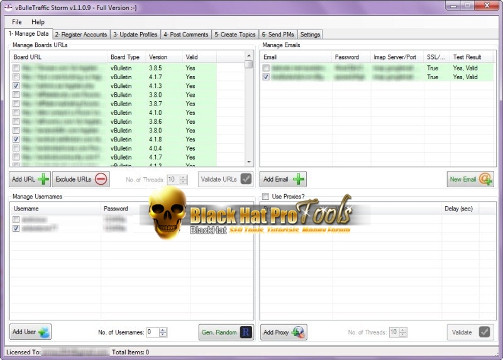Click Imap Server/Port column header
Screen dimensions: 503x360
tap(397, 57)
